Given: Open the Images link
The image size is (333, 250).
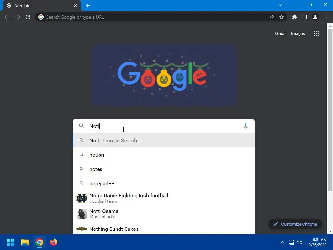Looking at the screenshot, I should click(298, 34).
